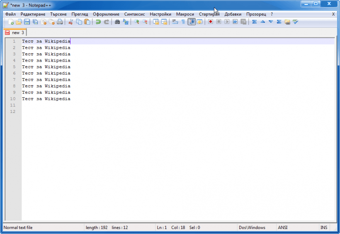This screenshot has width=340, height=234.
Task: Toggle the indent guide icon
Action: [192, 21]
